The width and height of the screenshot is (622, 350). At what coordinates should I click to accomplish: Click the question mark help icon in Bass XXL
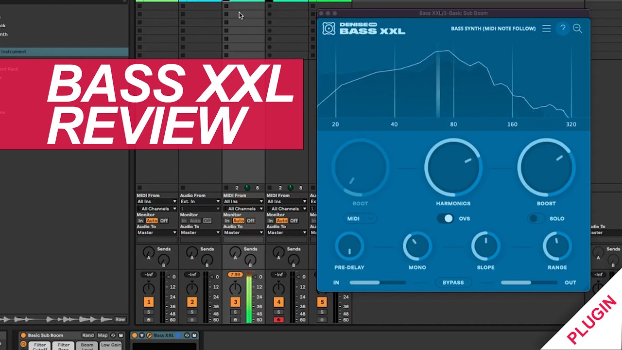[x=563, y=29]
